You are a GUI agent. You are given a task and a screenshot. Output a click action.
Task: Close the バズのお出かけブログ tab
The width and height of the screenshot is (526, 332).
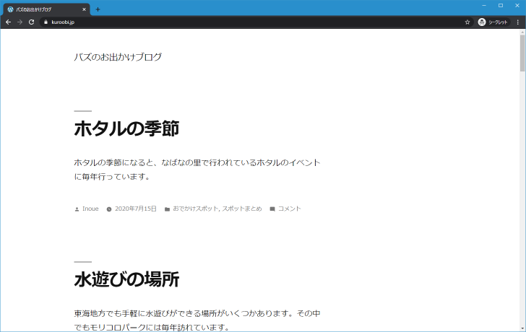(84, 9)
